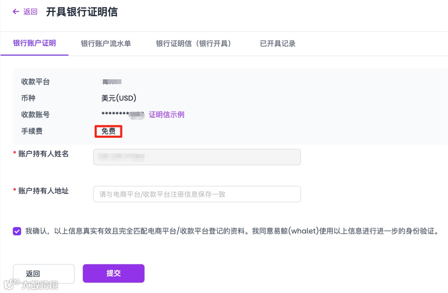Click the agreement text mentioning 易鲸(whalet)
Screen dimensions: 448x293
(x=232, y=231)
